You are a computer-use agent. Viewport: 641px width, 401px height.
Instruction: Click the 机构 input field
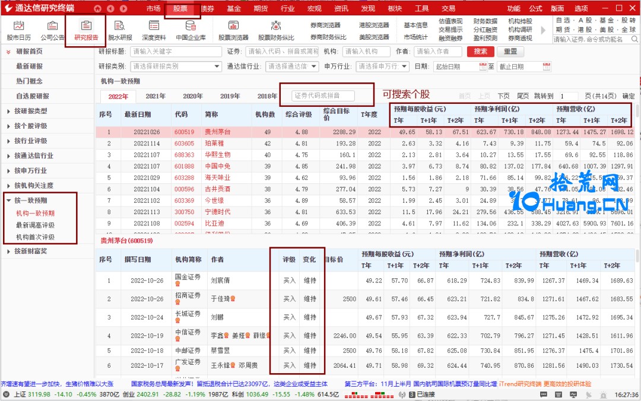(x=366, y=52)
